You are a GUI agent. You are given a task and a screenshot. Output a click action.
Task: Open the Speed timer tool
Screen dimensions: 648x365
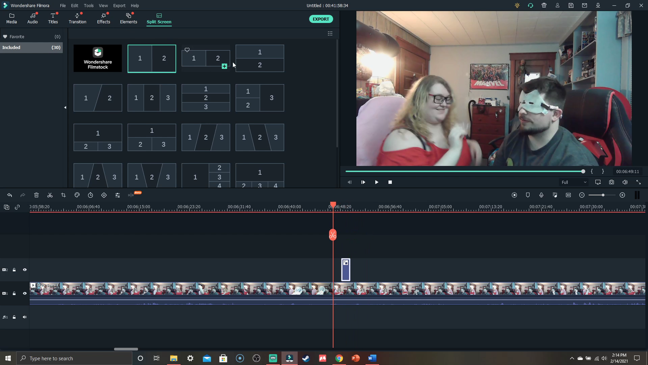point(90,195)
